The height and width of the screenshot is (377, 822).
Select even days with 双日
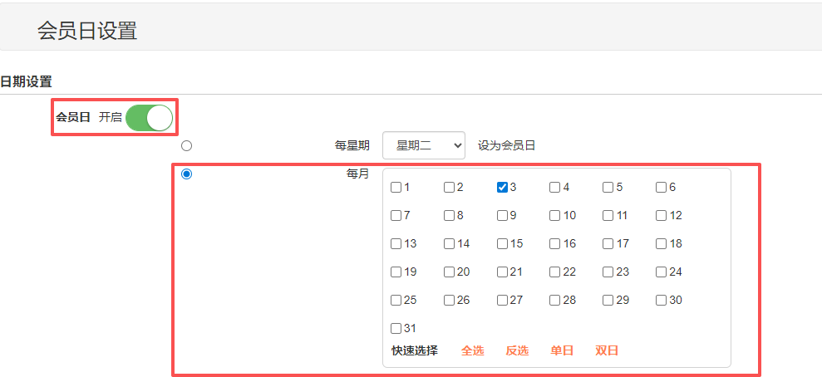coord(607,350)
